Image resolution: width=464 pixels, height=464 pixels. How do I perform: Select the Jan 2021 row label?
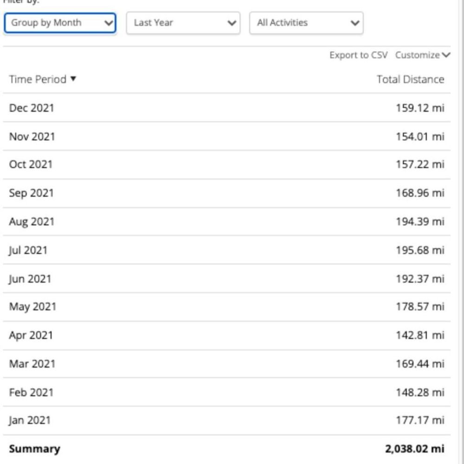[x=30, y=420]
